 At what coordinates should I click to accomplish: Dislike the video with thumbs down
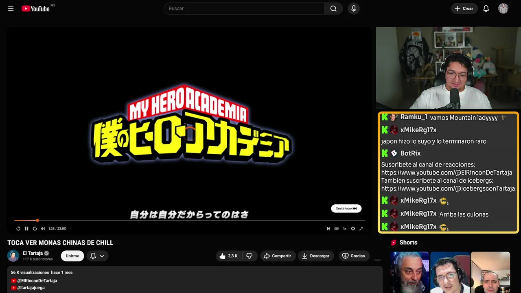pyautogui.click(x=250, y=256)
